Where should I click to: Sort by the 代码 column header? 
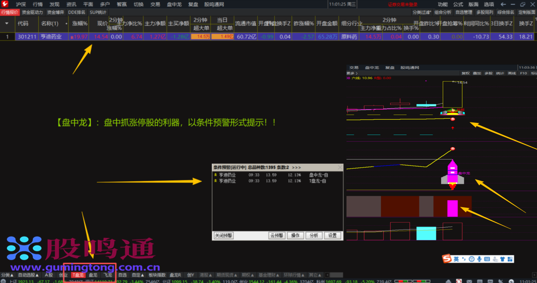(23, 23)
